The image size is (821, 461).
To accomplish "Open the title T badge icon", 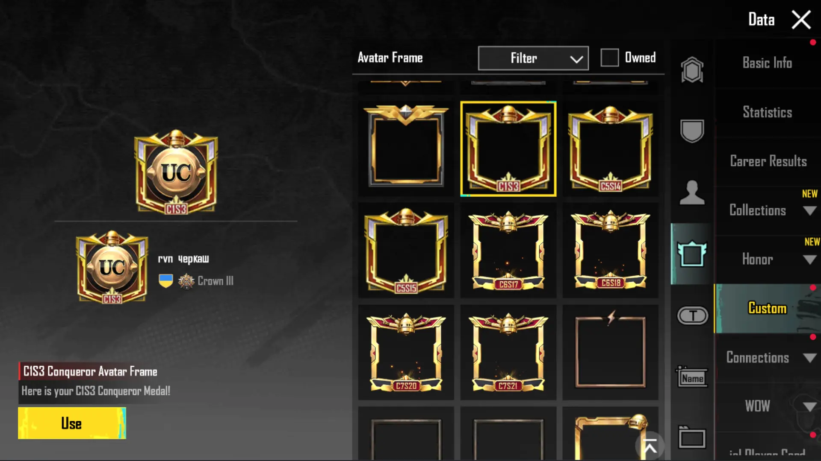I will pos(693,316).
